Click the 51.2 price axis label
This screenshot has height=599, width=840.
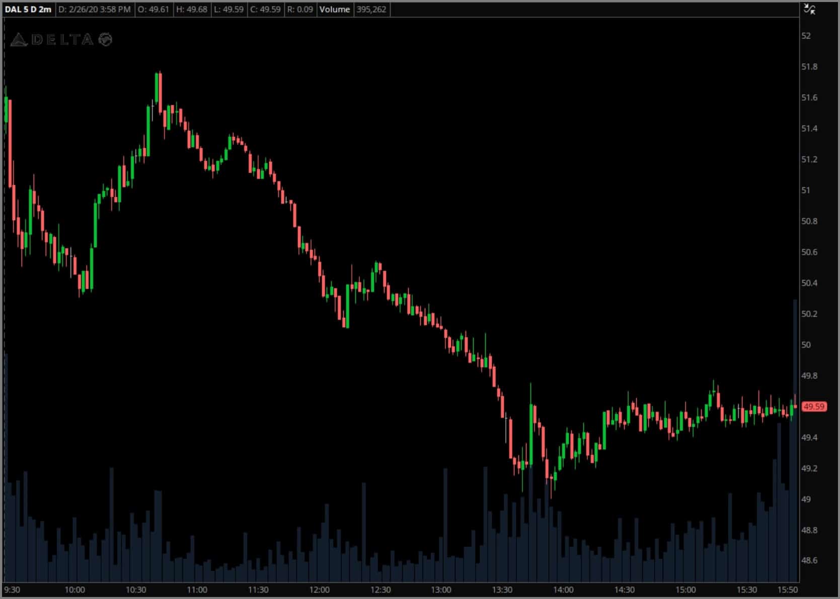click(x=809, y=160)
